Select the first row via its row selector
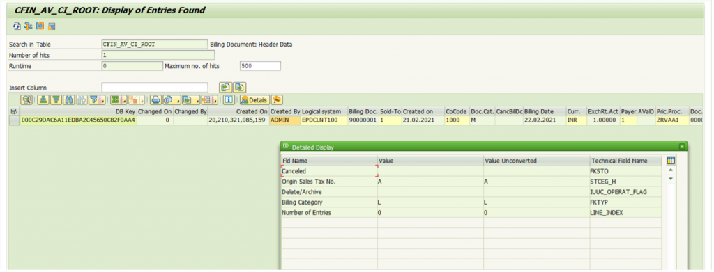 point(14,120)
